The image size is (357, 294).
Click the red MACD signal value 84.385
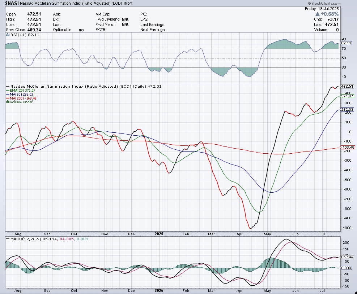[67, 239]
